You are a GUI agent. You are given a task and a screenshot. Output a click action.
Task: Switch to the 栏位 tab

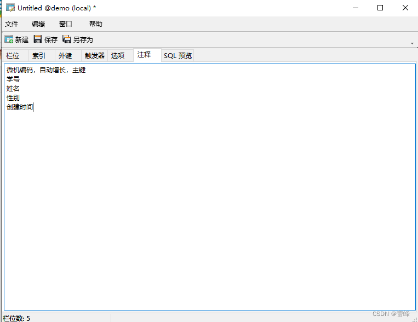click(15, 55)
